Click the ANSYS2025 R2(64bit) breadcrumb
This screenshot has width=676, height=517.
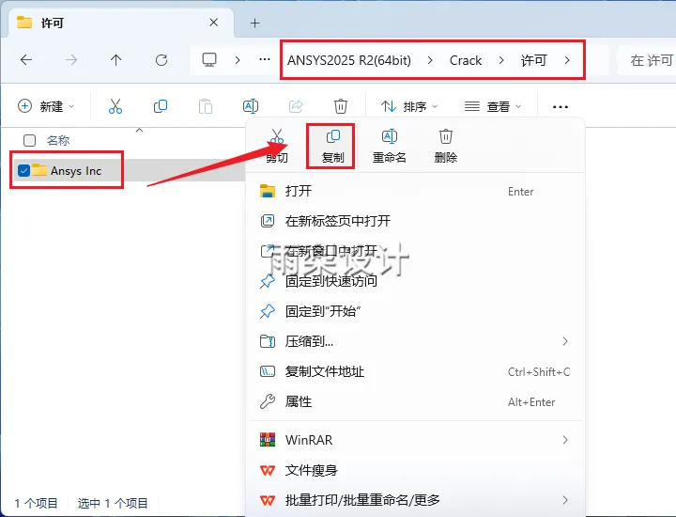pos(348,60)
